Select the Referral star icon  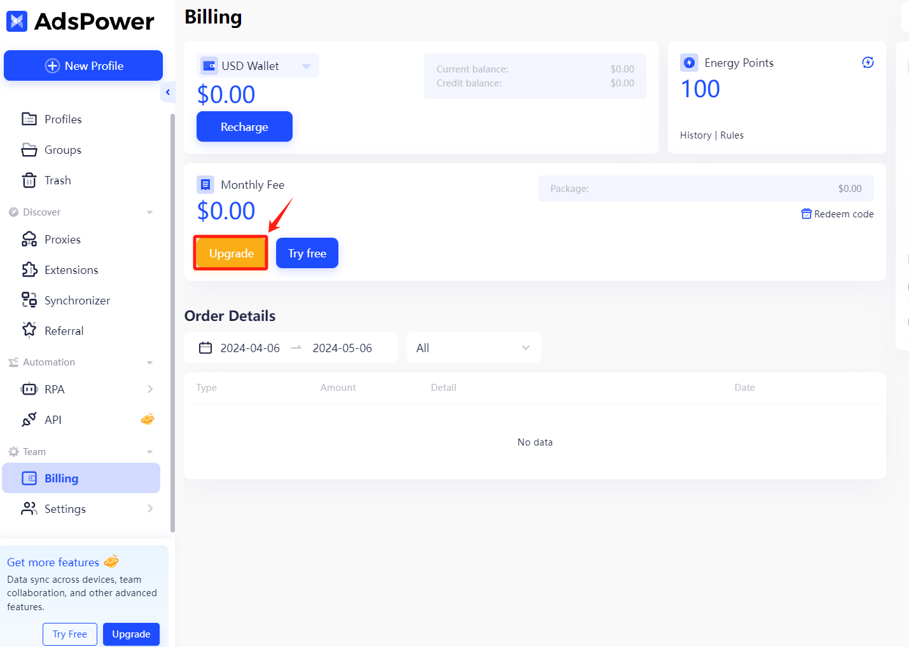pyautogui.click(x=30, y=330)
